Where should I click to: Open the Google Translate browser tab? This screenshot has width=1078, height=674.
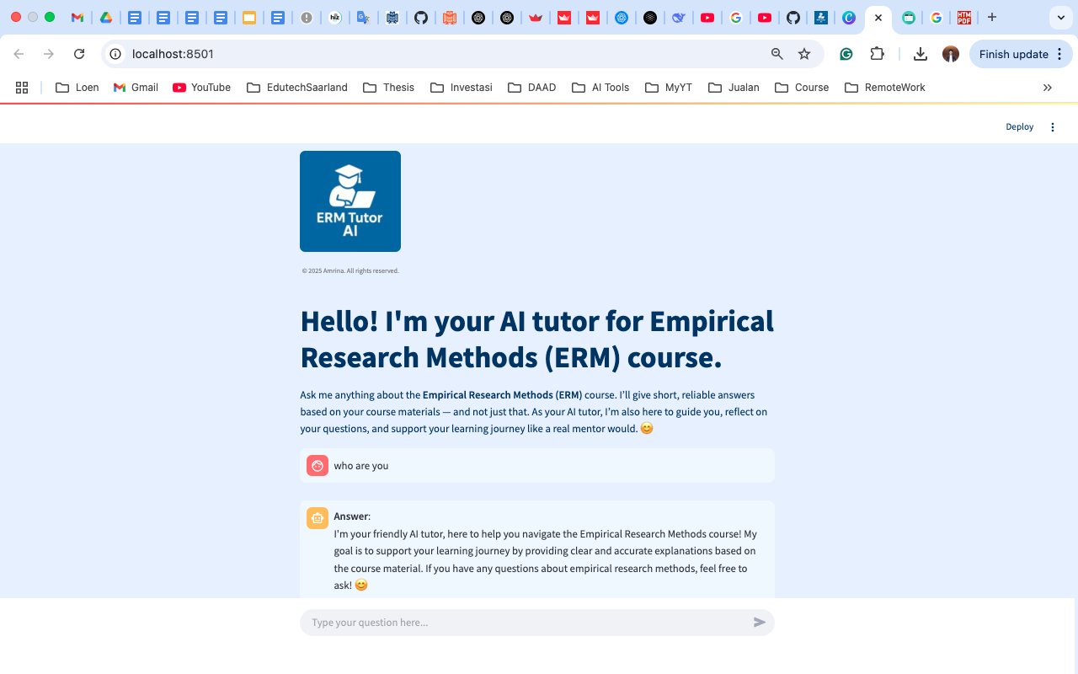pyautogui.click(x=363, y=17)
